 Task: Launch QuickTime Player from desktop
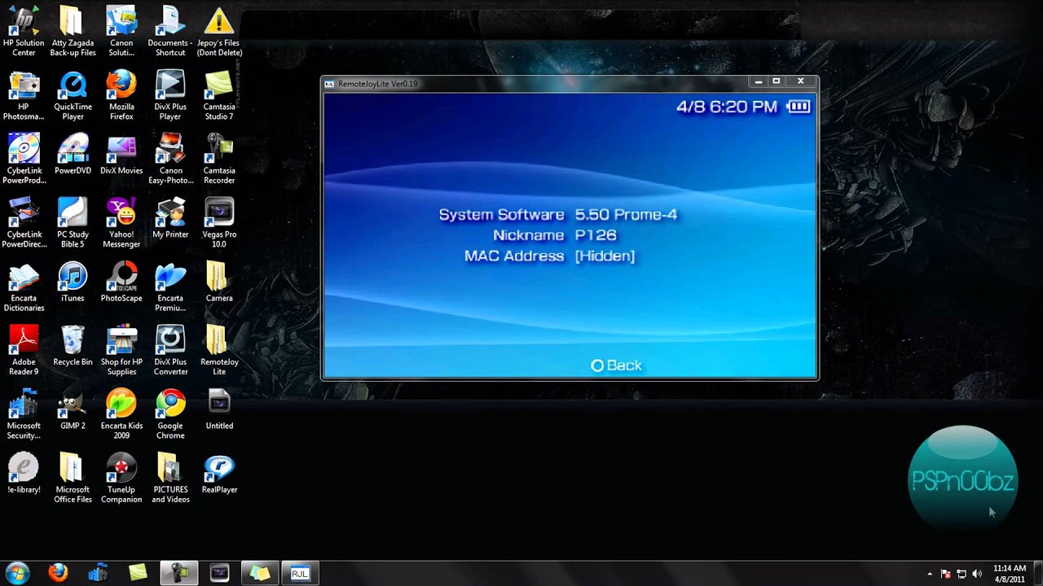point(73,96)
